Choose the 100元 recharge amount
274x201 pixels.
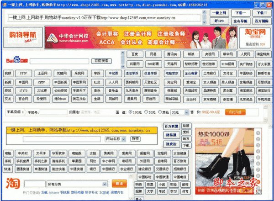pyautogui.click(x=130, y=112)
